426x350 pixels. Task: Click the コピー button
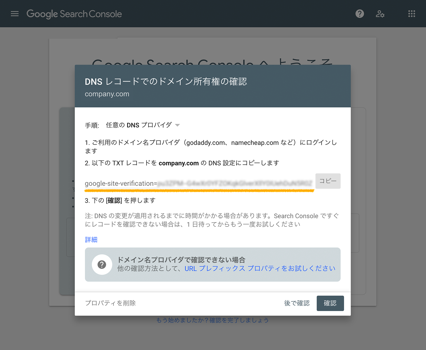pyautogui.click(x=328, y=181)
